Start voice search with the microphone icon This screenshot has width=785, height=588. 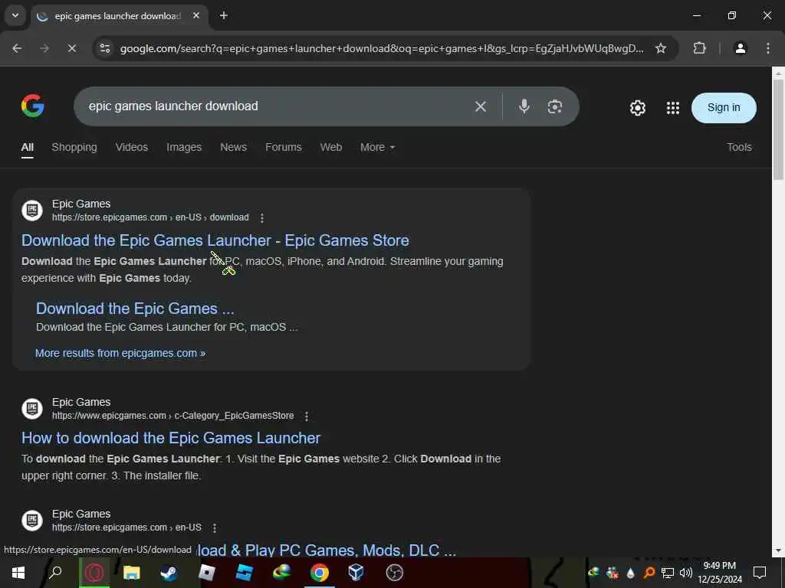coord(524,106)
